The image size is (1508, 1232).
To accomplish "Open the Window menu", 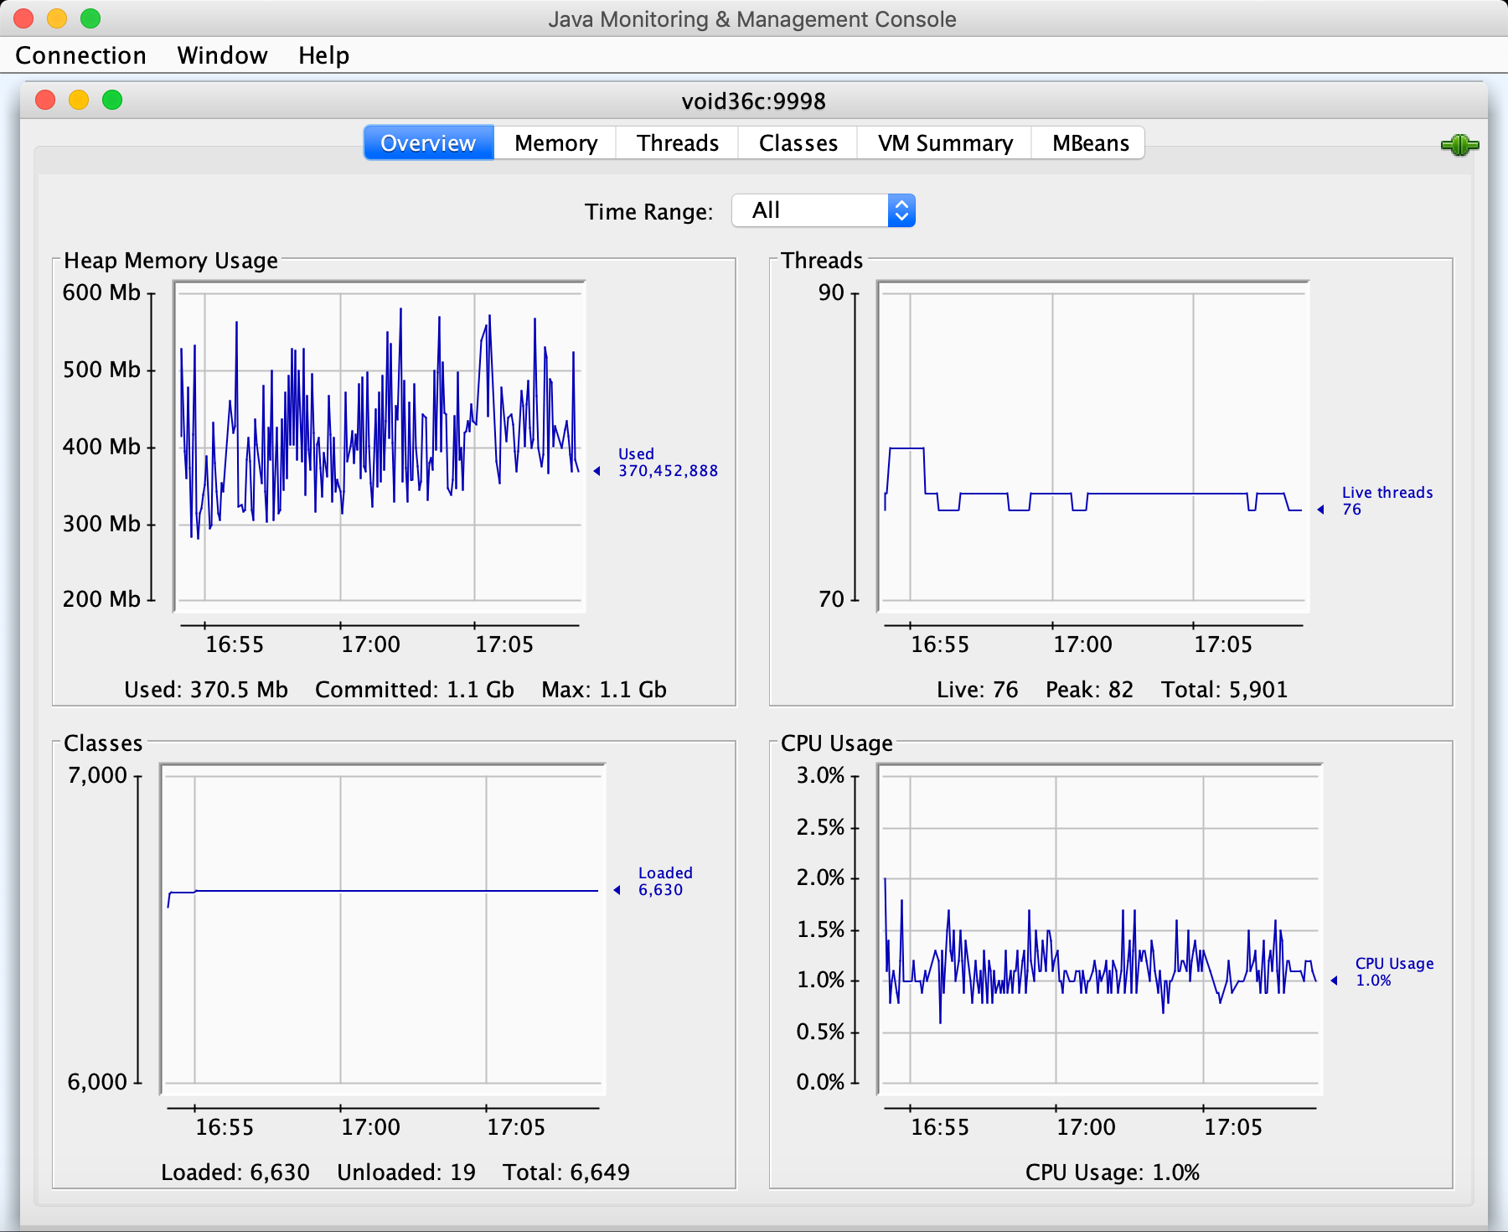I will (222, 55).
